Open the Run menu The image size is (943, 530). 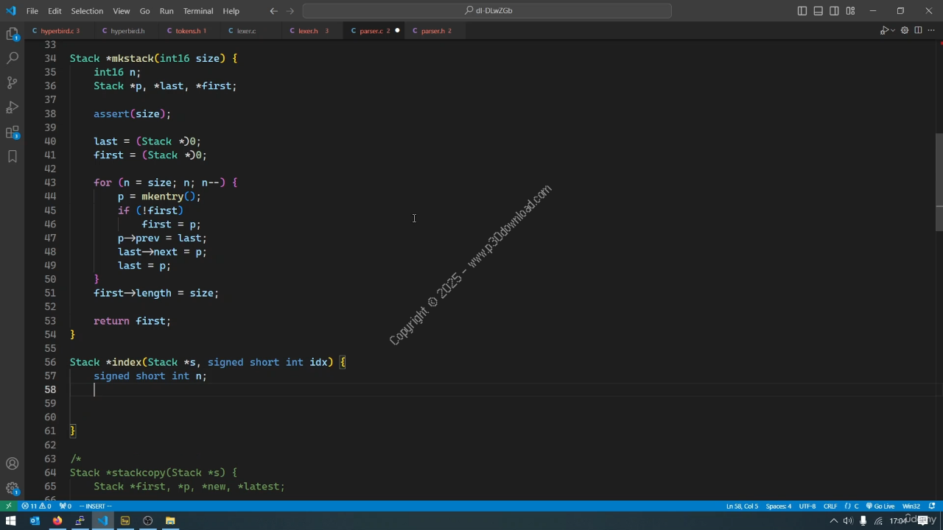166,11
